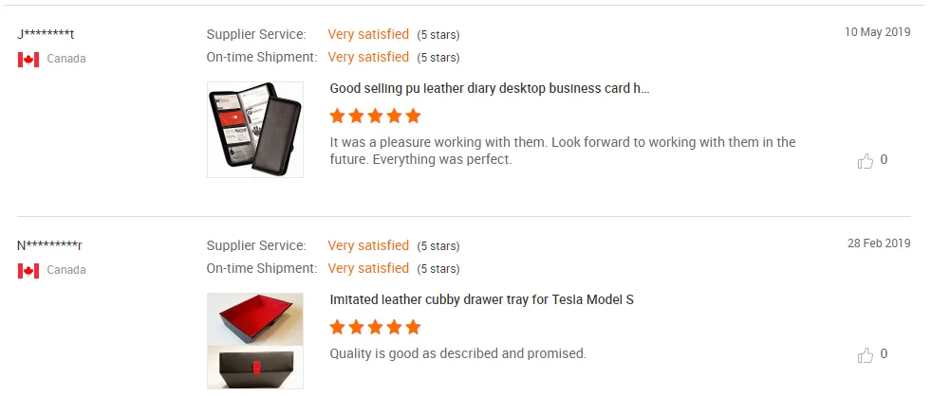Click star rating of Tesla tray review
The height and width of the screenshot is (396, 931).
coord(375,328)
